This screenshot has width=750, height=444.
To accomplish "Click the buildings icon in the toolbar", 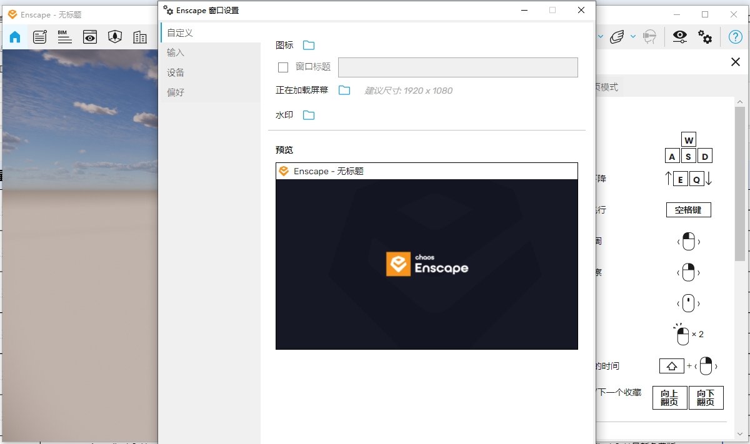I will point(139,37).
